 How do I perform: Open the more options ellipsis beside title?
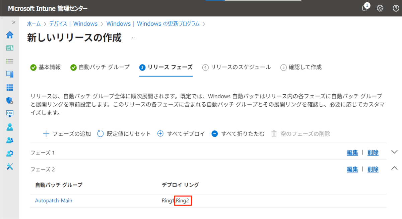pyautogui.click(x=134, y=38)
